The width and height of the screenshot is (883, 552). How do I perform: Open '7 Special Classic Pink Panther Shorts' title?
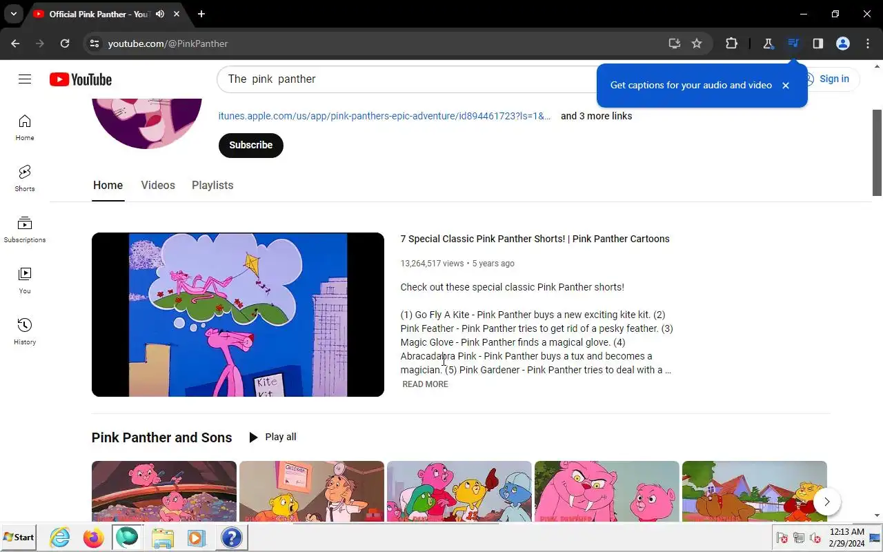(535, 239)
